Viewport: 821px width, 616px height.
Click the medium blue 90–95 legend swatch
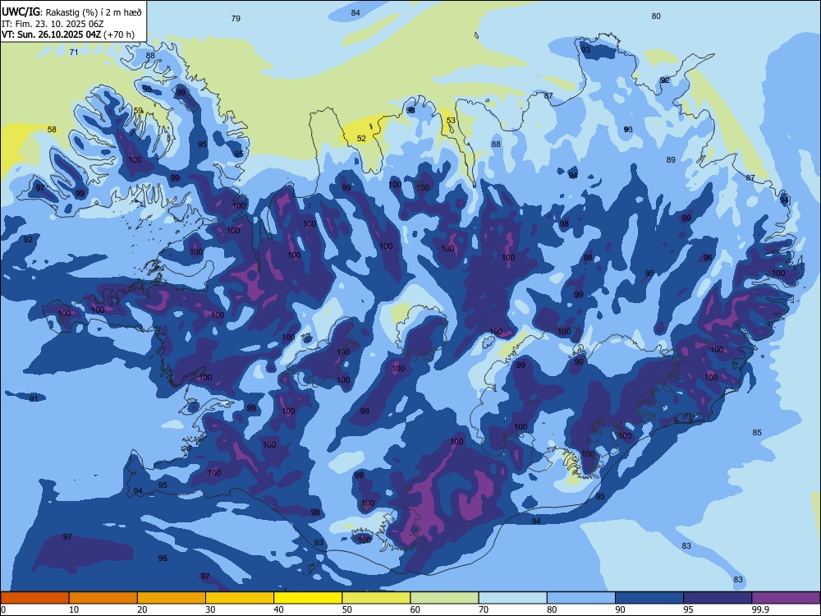[649, 598]
